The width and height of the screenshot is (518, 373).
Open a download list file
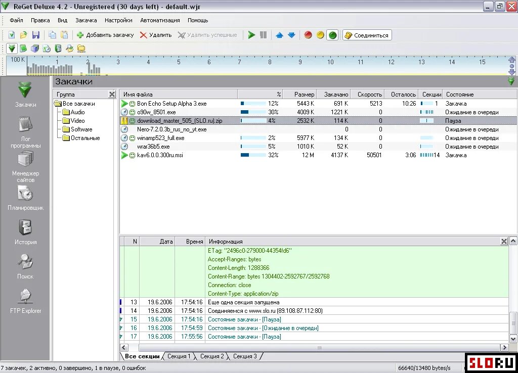click(x=23, y=35)
